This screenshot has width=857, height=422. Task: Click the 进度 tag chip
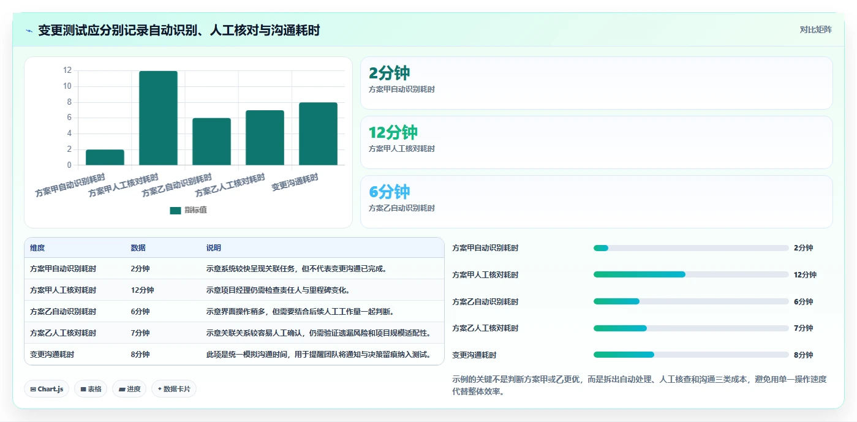(129, 389)
